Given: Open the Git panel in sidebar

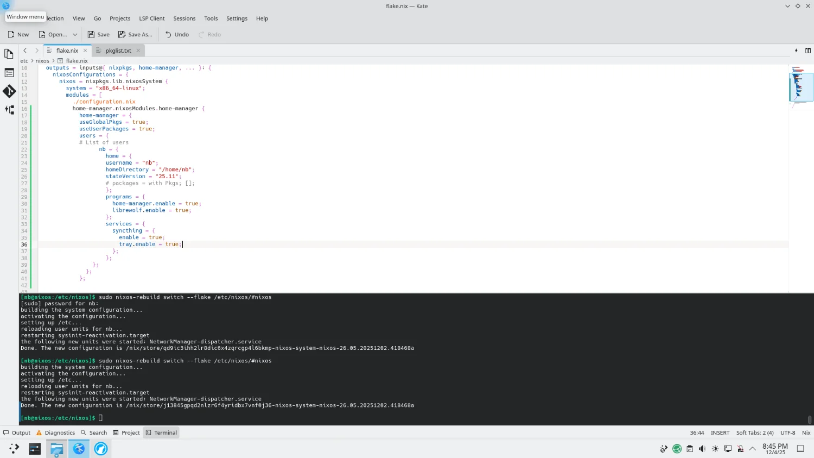Looking at the screenshot, I should point(9,91).
